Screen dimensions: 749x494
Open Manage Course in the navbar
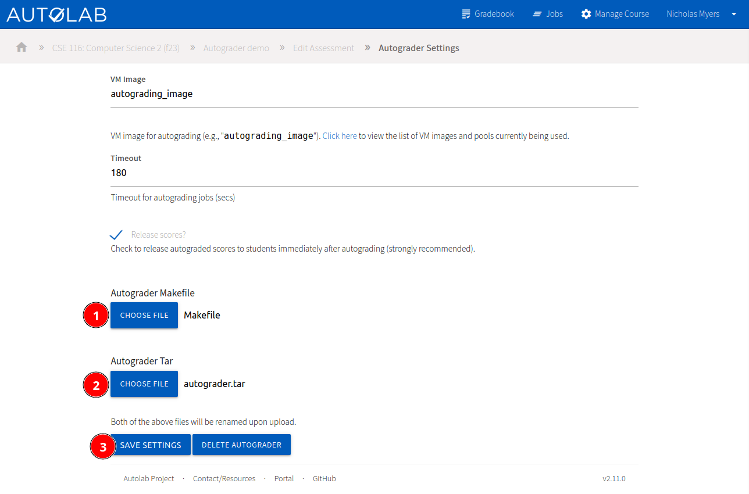pyautogui.click(x=615, y=14)
